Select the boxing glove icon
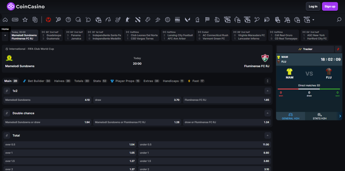This screenshot has width=345, height=171. tap(148, 20)
